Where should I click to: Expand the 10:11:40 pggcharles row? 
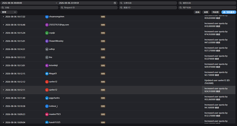[x=3, y=98]
